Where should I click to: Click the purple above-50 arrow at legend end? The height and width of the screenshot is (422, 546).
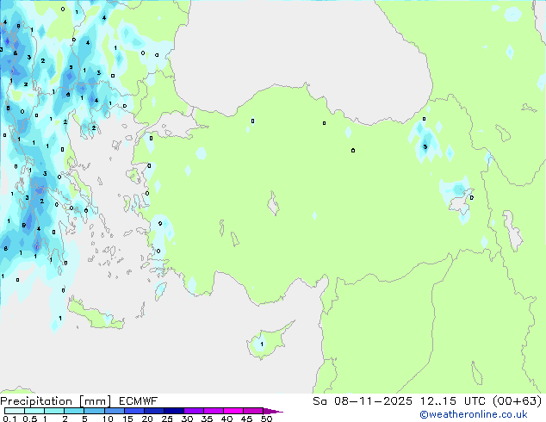tap(273, 411)
